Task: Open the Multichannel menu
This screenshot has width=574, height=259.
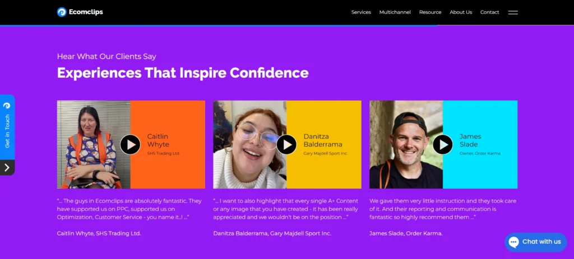Action: point(395,12)
